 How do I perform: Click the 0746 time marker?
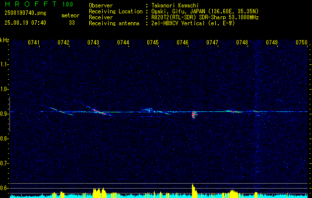(x=183, y=43)
